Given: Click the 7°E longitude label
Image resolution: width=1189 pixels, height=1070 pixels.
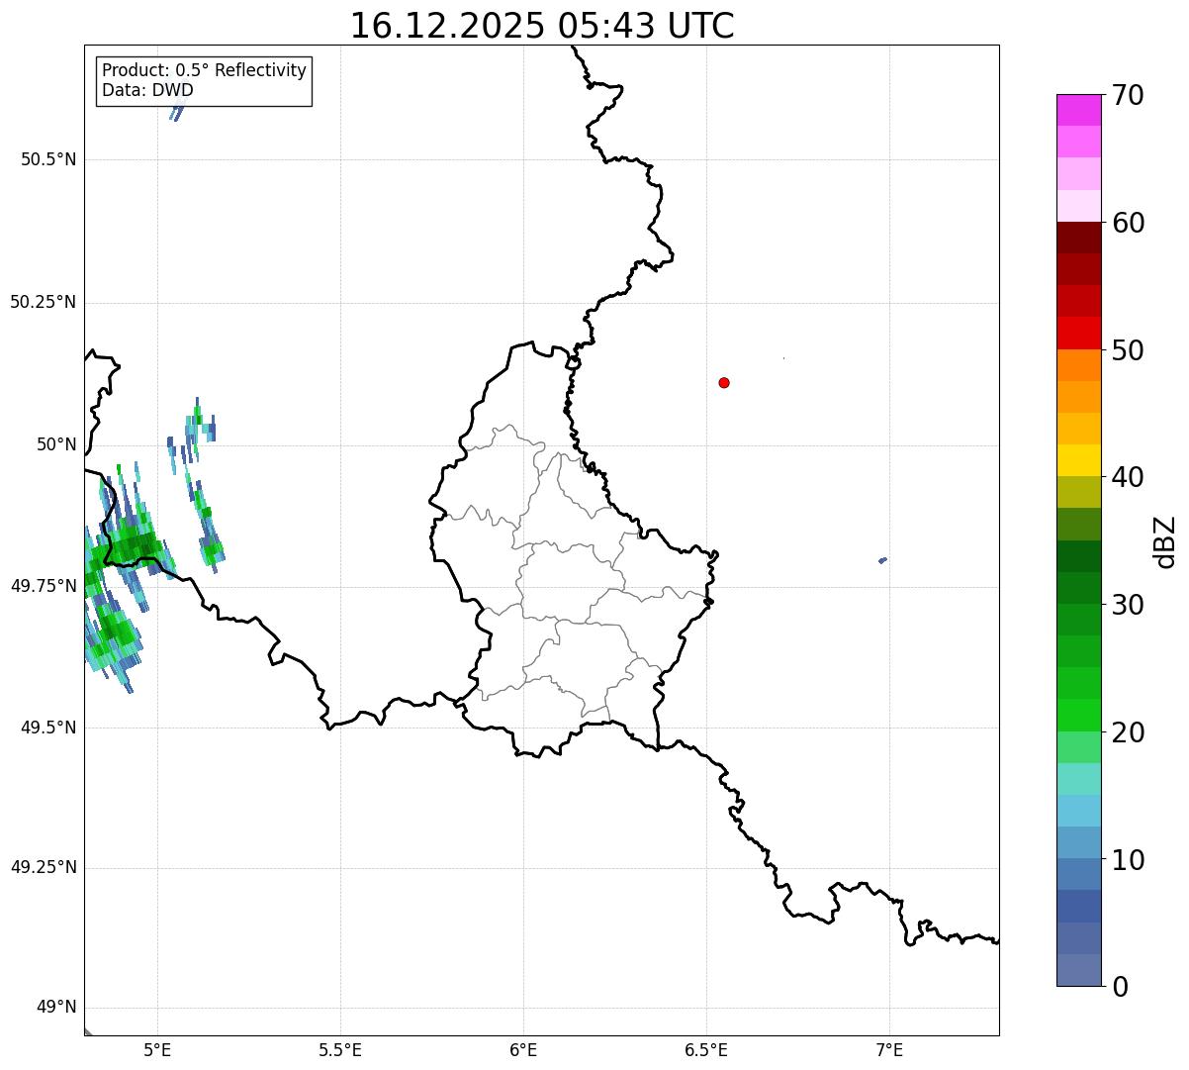Looking at the screenshot, I should coord(889,1049).
